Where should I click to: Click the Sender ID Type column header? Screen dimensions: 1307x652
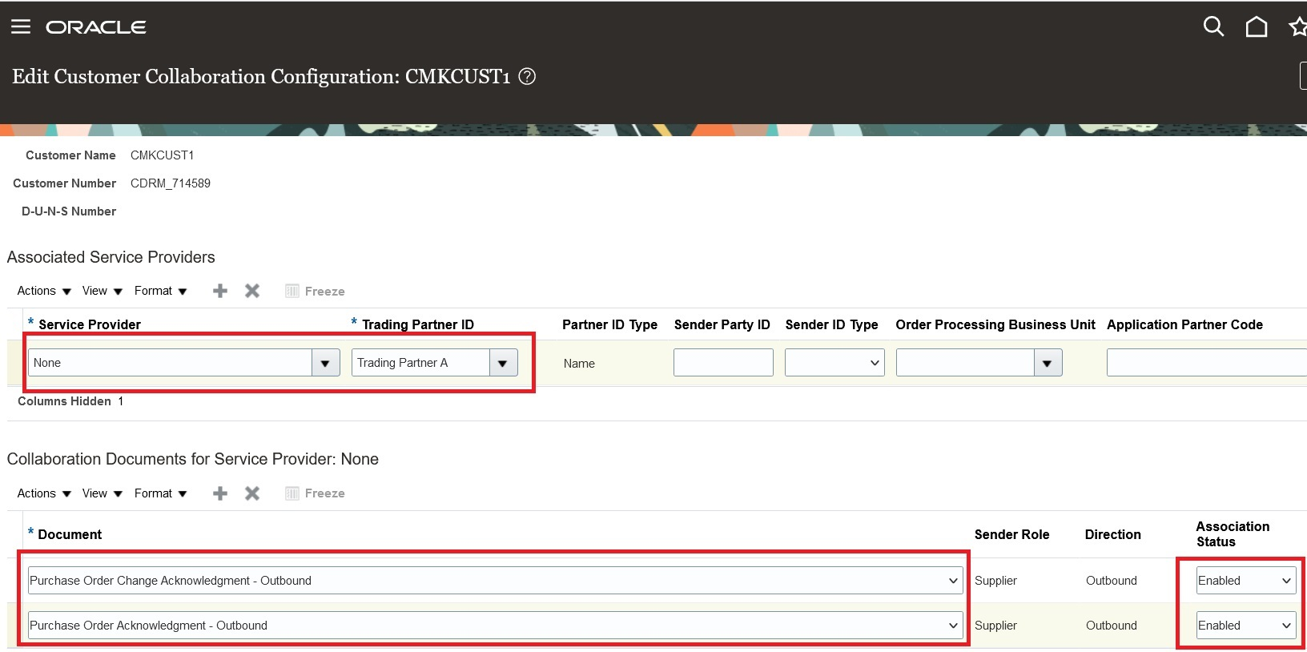(831, 324)
